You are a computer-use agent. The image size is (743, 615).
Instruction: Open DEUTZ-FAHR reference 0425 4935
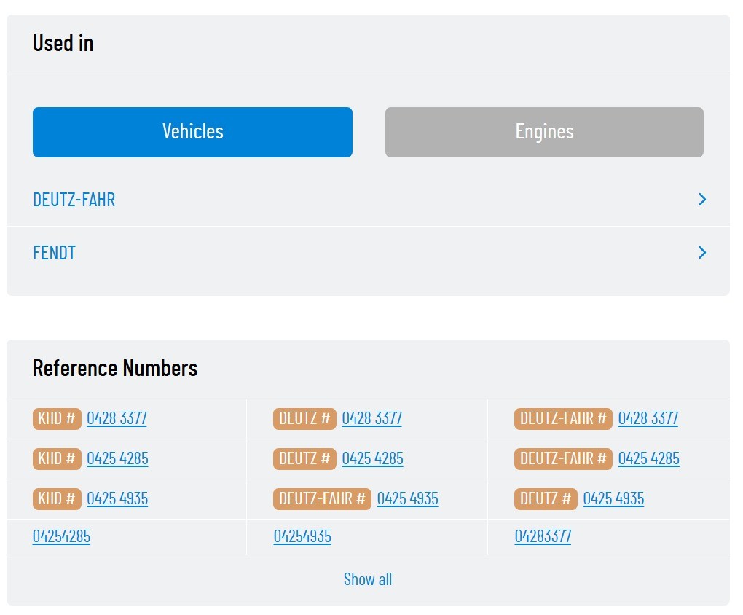click(x=407, y=498)
